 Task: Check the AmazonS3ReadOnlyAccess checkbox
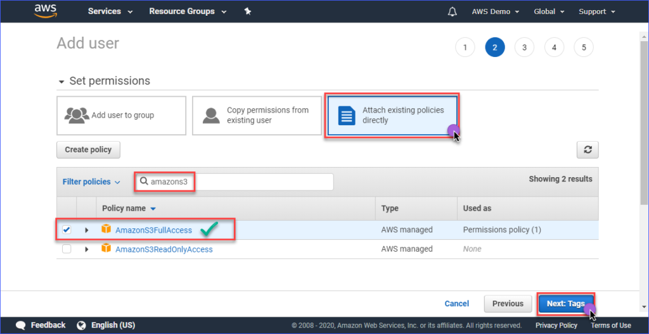(66, 249)
